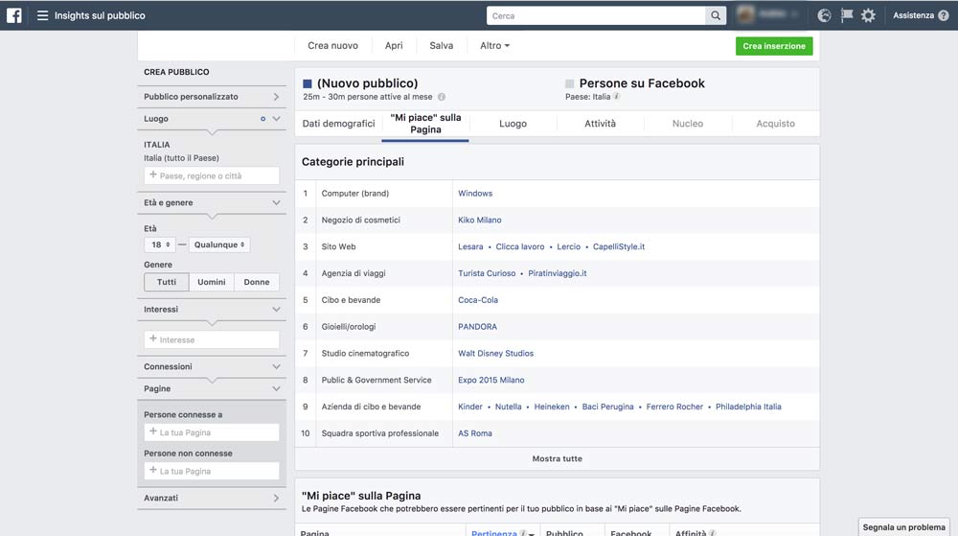Click the blurred profile avatar in top bar
Viewport: 958px width, 536px height.
pyautogui.click(x=744, y=14)
